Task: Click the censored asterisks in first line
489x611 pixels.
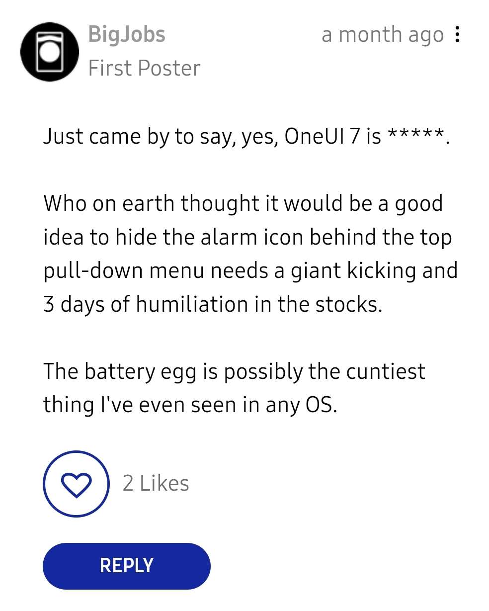Action: [415, 134]
